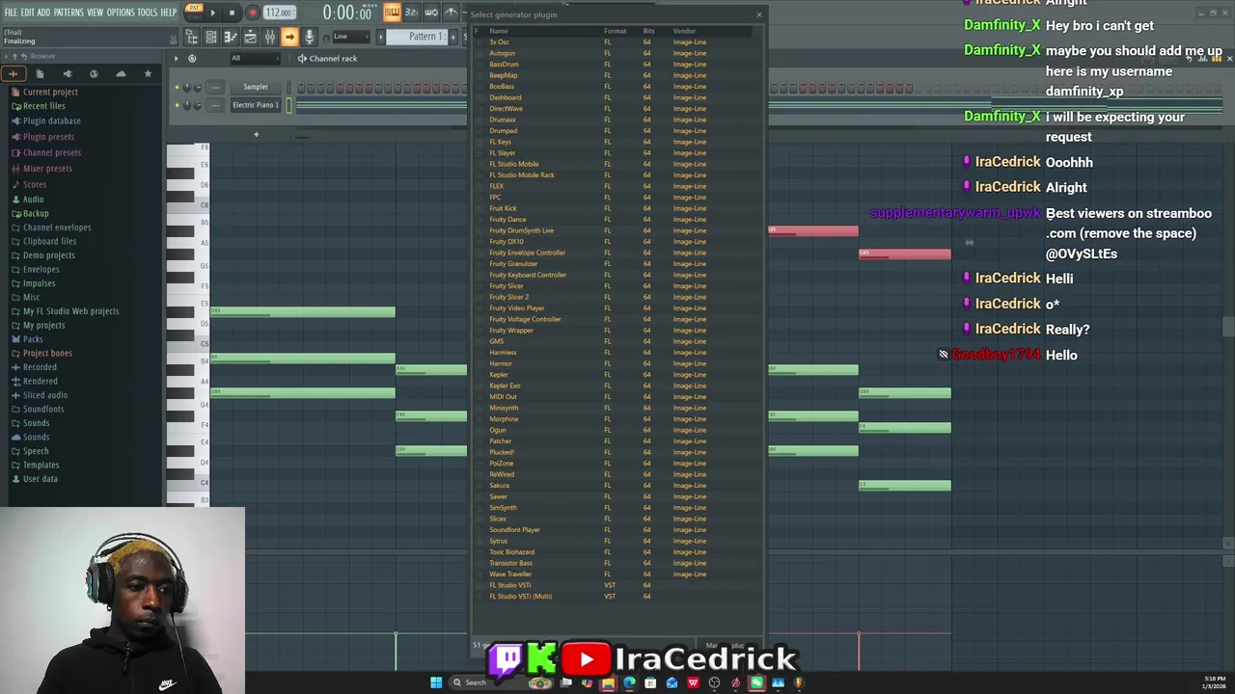This screenshot has width=1235, height=694.
Task: Open File Explorer from the taskbar
Action: coord(608,682)
